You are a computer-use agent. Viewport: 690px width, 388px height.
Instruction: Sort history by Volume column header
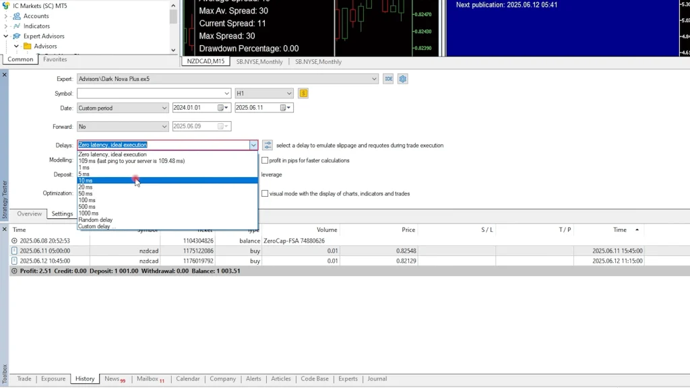click(327, 230)
